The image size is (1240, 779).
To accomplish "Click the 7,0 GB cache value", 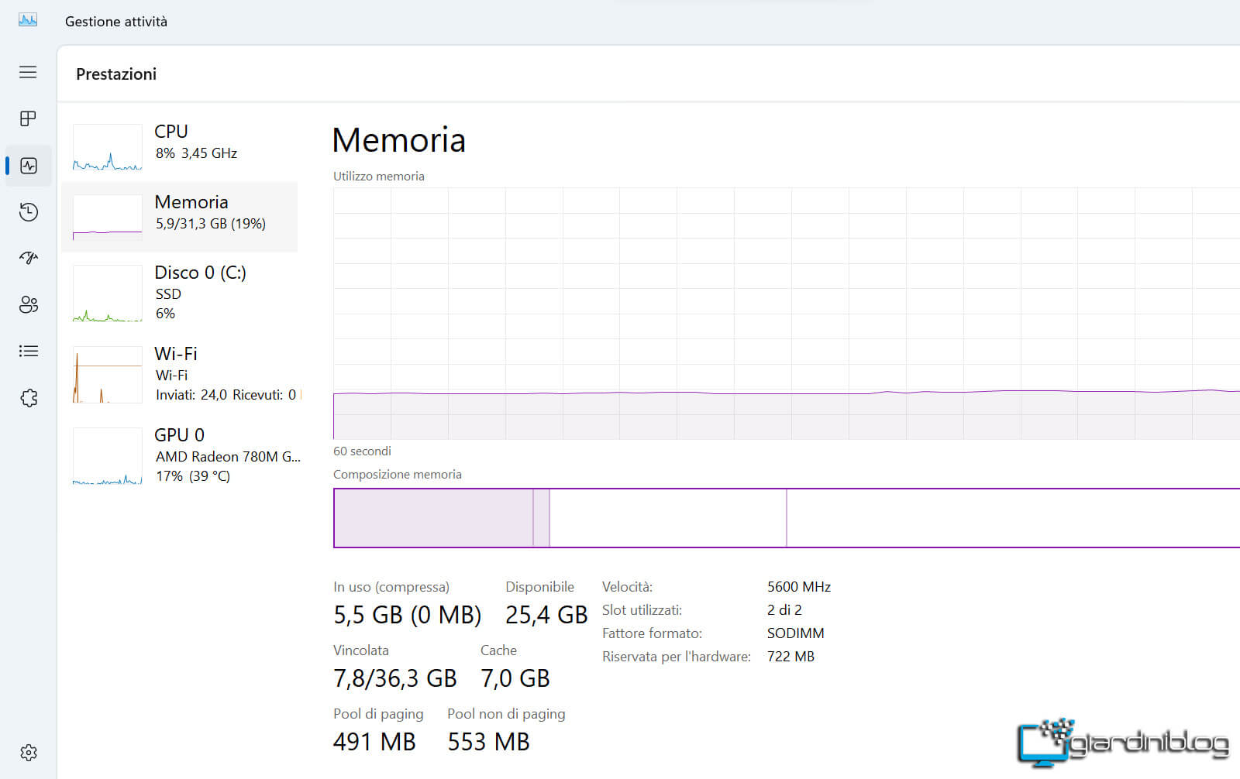I will click(515, 678).
